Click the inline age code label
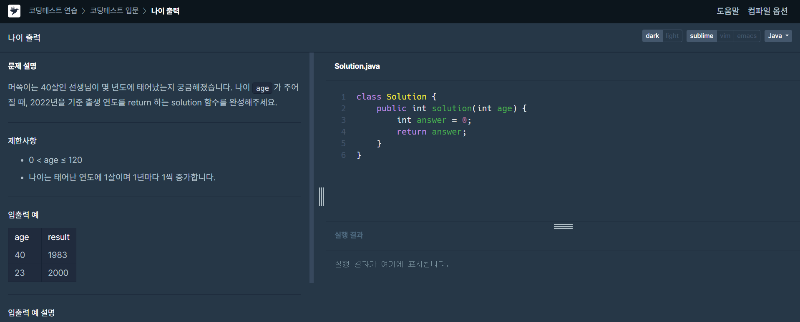The image size is (800, 322). point(262,88)
